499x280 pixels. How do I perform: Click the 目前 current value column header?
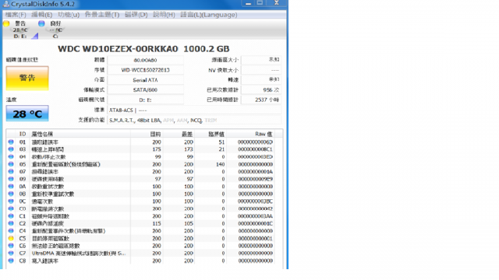(147, 134)
